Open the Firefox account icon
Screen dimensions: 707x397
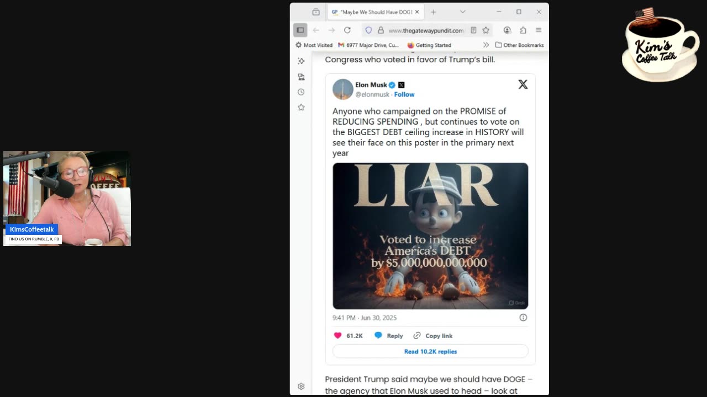click(x=507, y=30)
